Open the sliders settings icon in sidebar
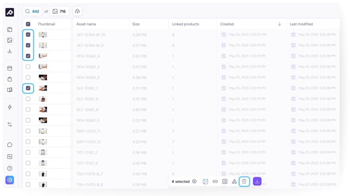This screenshot has width=350, height=196. coord(9,124)
